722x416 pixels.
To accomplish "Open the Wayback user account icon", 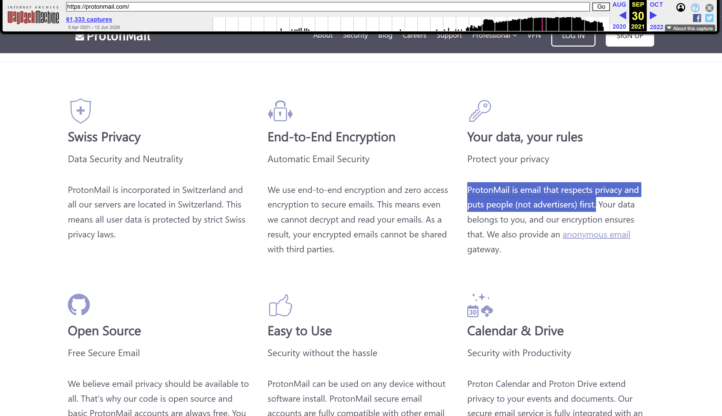I will [681, 7].
